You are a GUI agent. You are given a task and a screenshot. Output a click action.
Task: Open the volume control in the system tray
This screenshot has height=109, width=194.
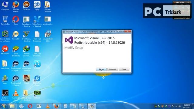point(179,106)
